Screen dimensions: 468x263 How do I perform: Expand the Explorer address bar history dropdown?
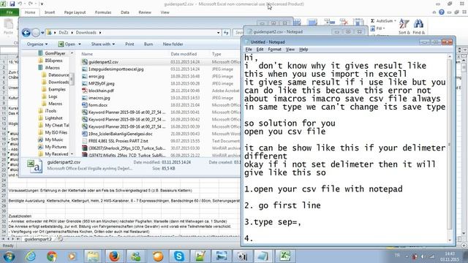coord(219,32)
